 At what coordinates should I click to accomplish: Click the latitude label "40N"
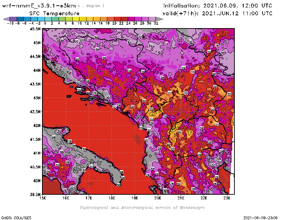(37, 181)
